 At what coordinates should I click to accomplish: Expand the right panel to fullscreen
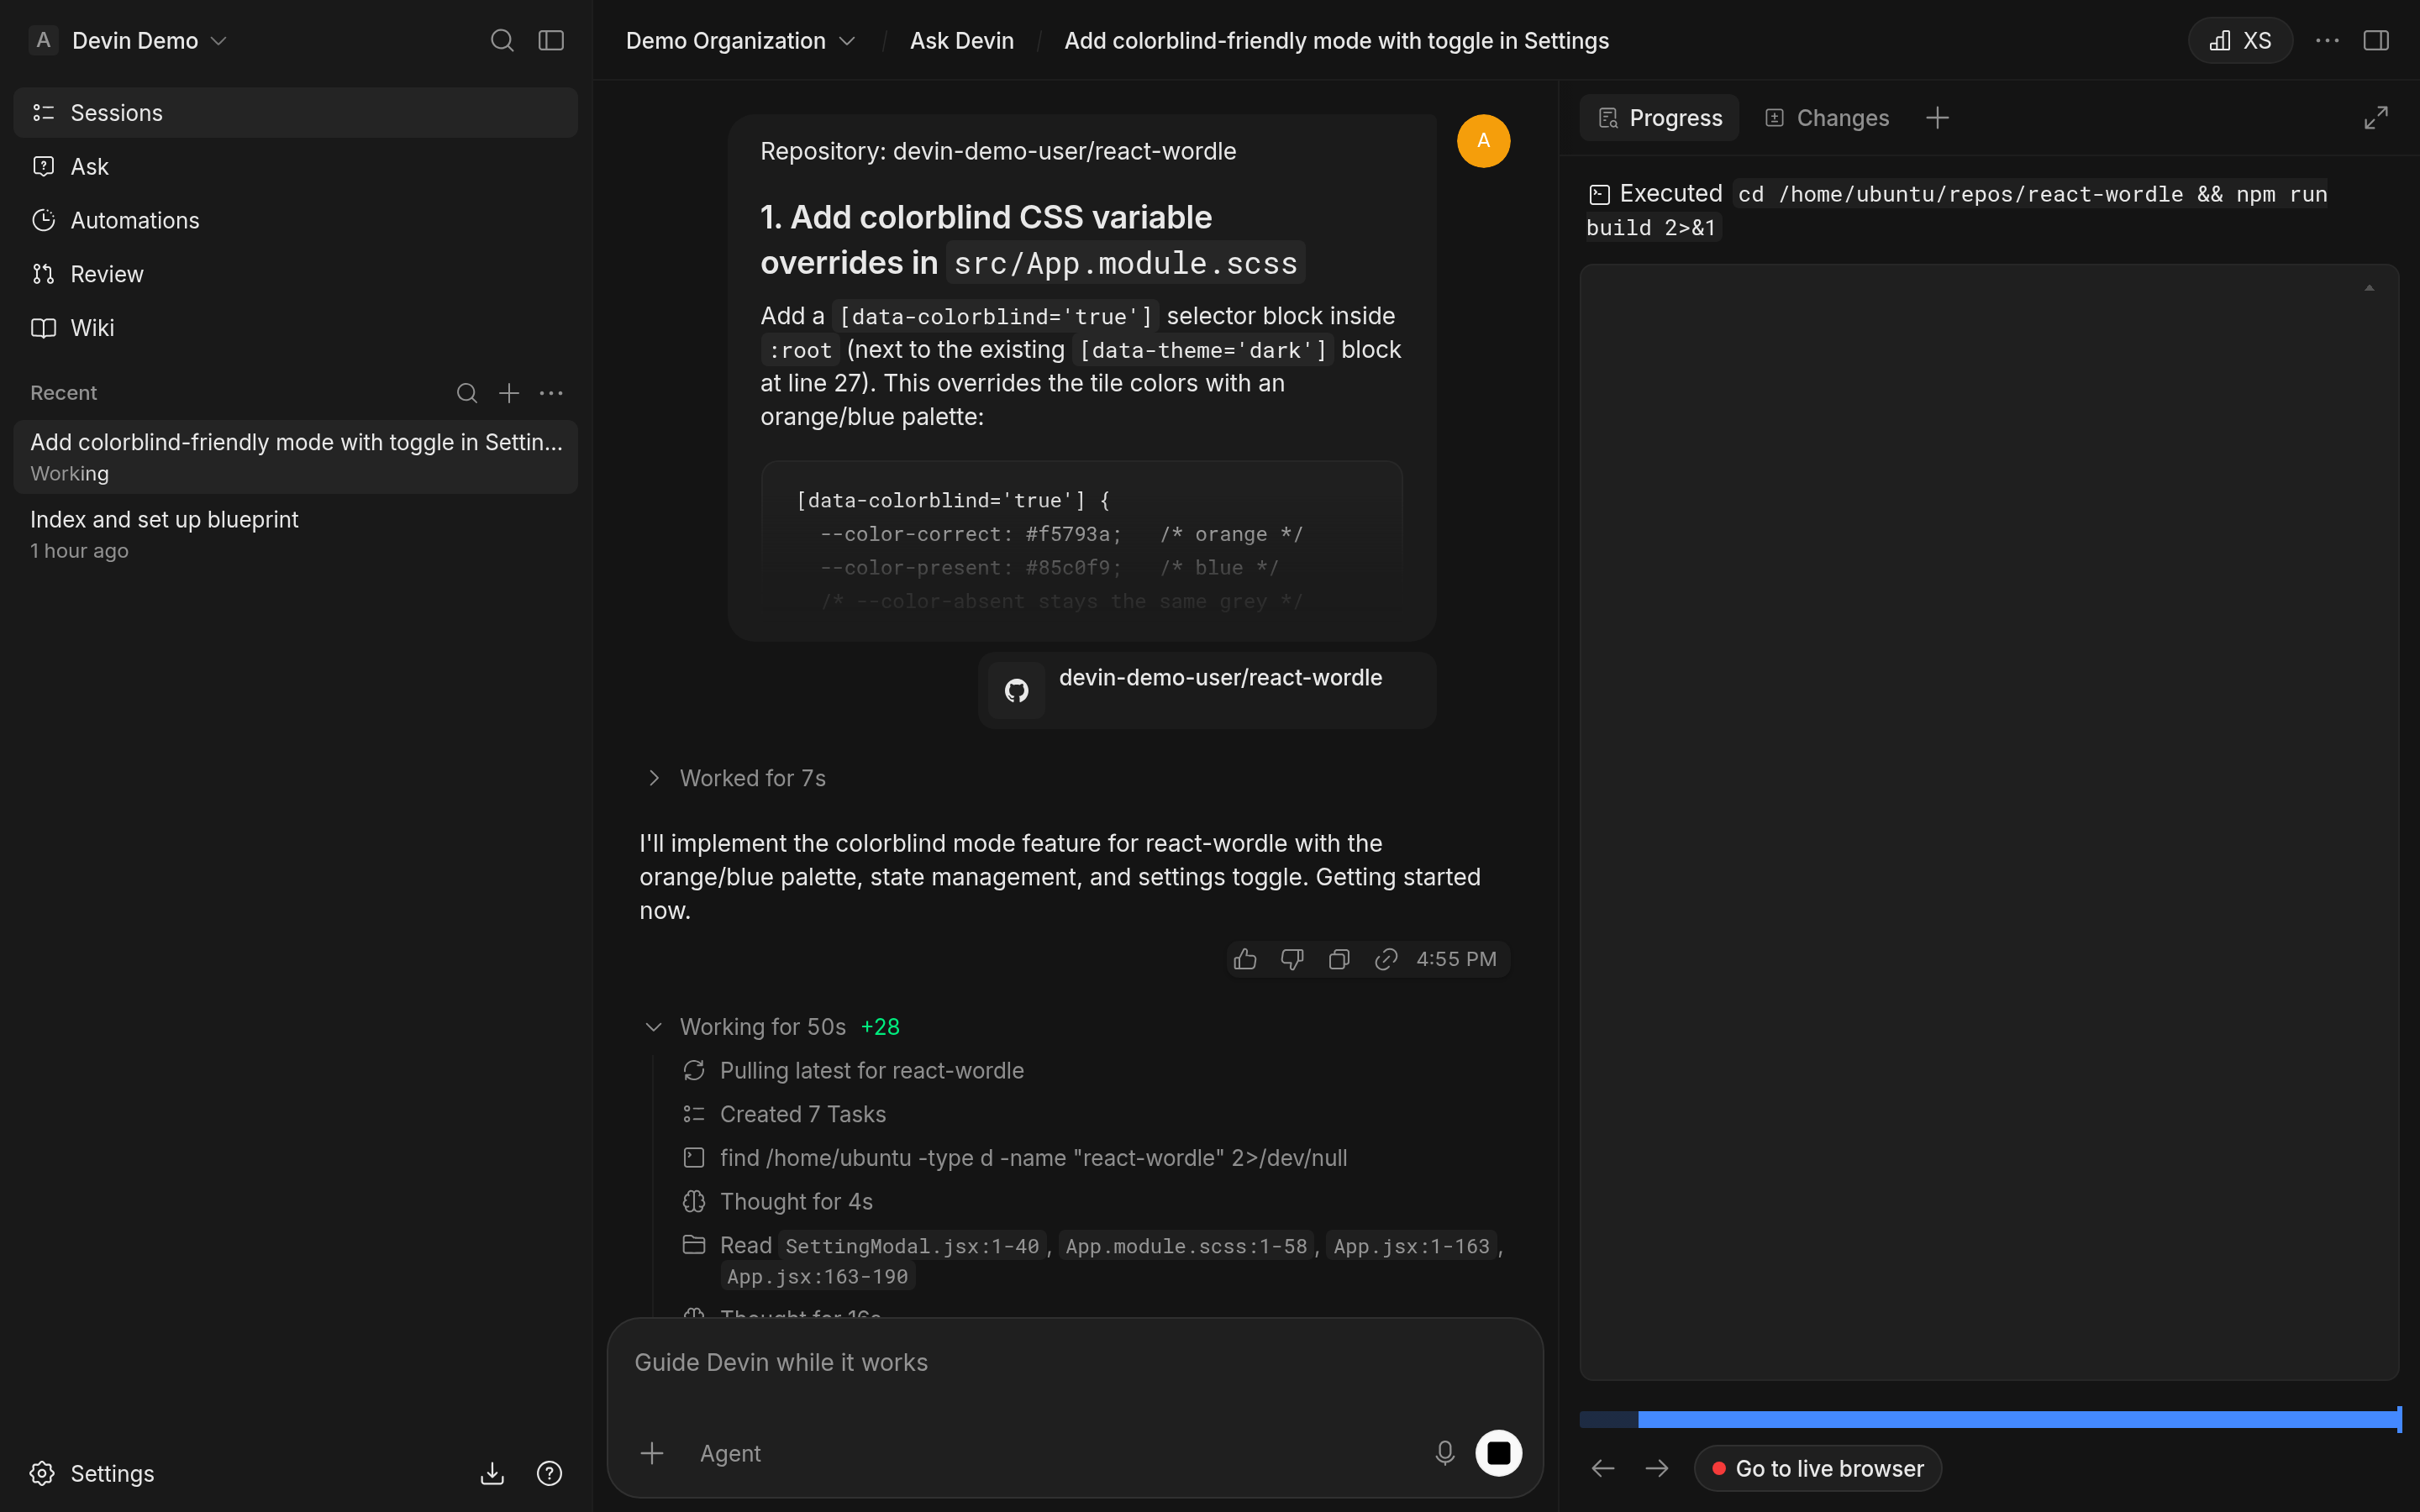pos(2376,118)
